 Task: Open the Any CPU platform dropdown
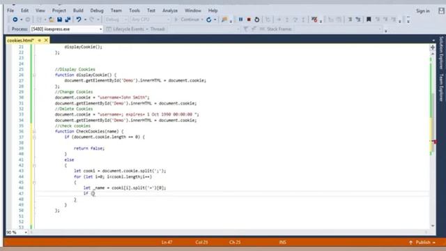click(x=151, y=20)
